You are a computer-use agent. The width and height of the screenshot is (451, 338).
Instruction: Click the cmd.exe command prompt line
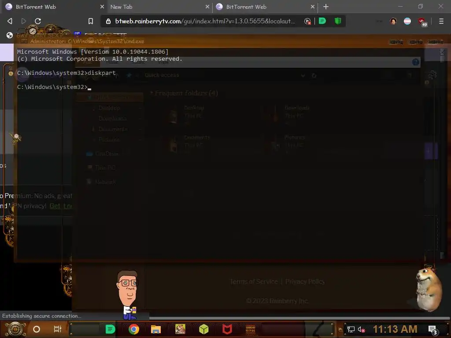(54, 87)
